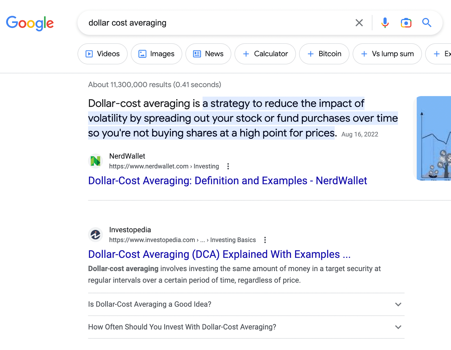451x350 pixels.
Task: Open the three-dot options next to NerdWallet result
Action: click(228, 166)
